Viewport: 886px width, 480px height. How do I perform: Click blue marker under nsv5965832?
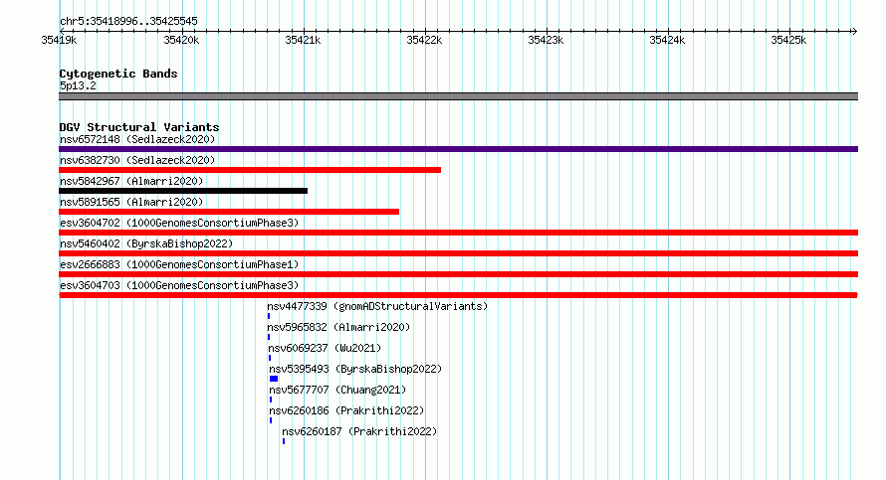tap(269, 337)
